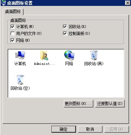Select the 回收站(满) full recycle bin icon

point(94,55)
